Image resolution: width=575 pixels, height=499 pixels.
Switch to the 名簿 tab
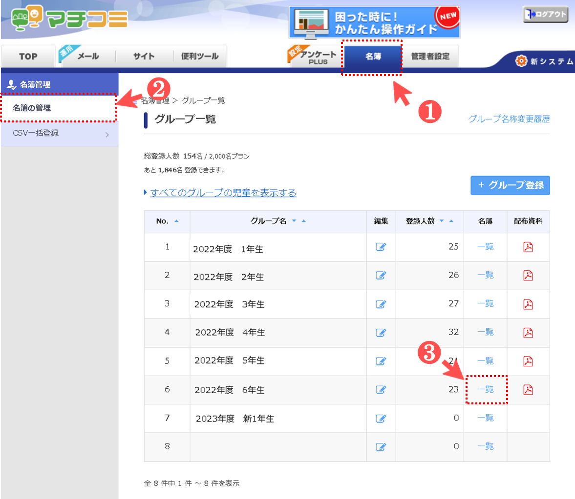[373, 57]
